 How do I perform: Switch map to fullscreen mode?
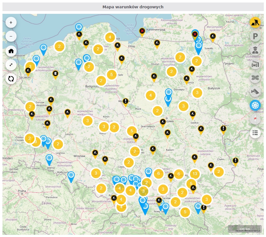pos(11,65)
